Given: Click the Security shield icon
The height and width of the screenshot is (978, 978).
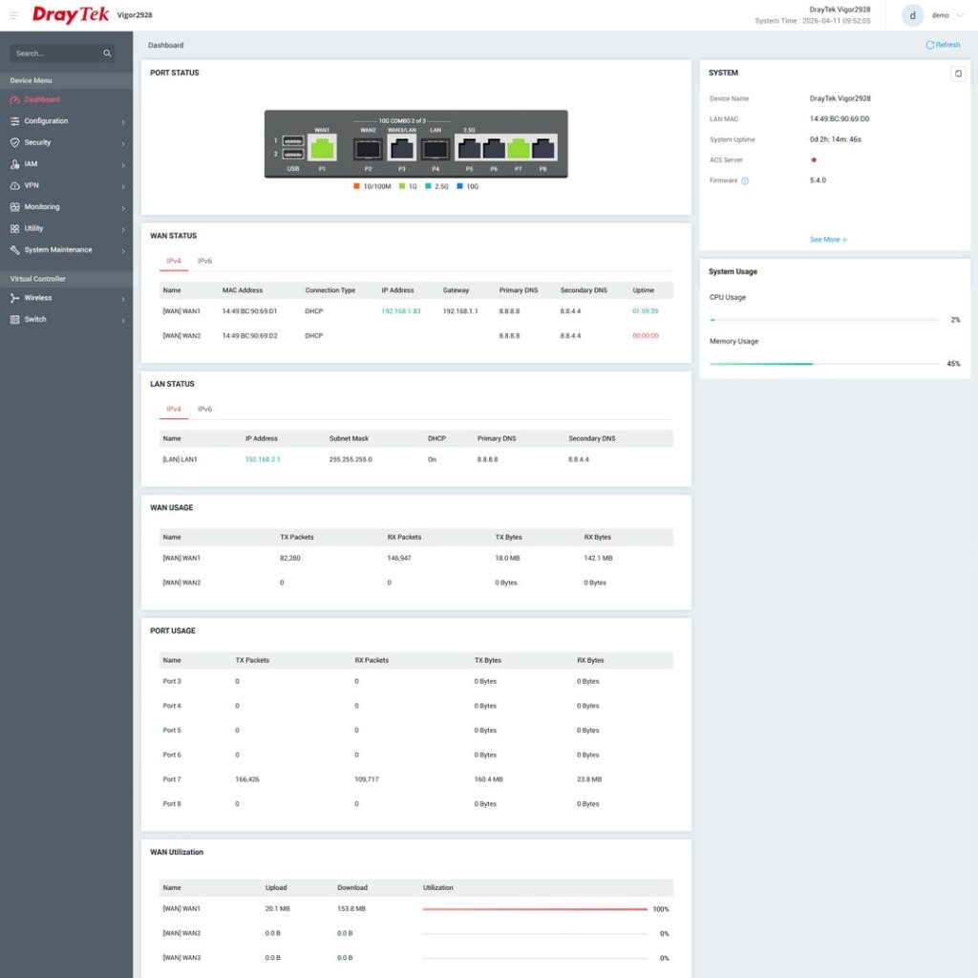Looking at the screenshot, I should [15, 143].
